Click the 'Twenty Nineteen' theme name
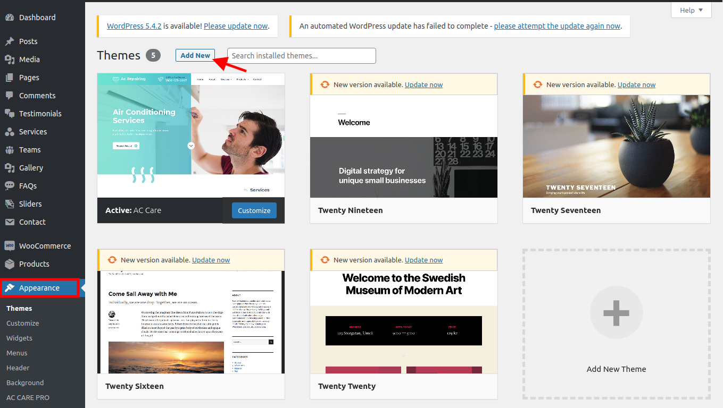 [351, 210]
